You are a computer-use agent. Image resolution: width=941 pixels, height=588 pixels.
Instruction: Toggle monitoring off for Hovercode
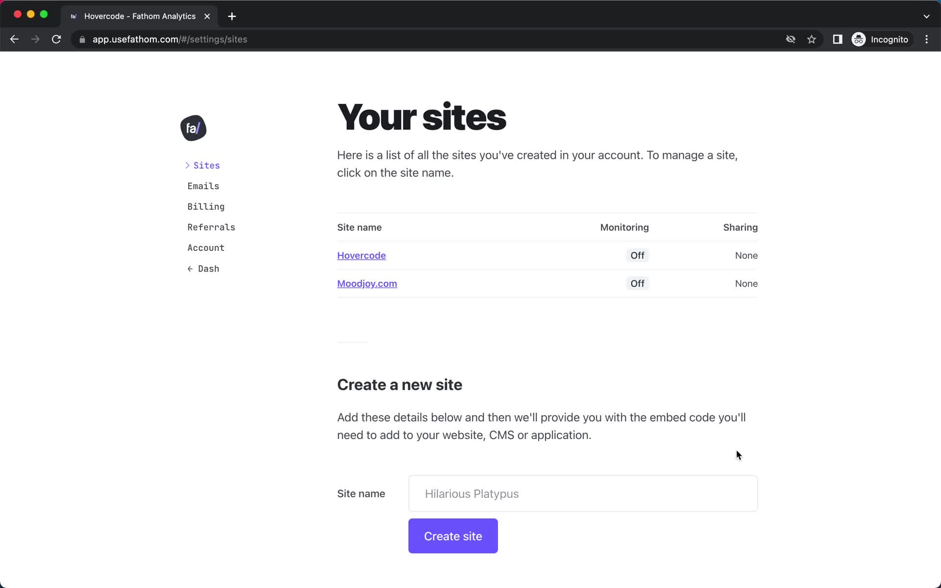[637, 255]
